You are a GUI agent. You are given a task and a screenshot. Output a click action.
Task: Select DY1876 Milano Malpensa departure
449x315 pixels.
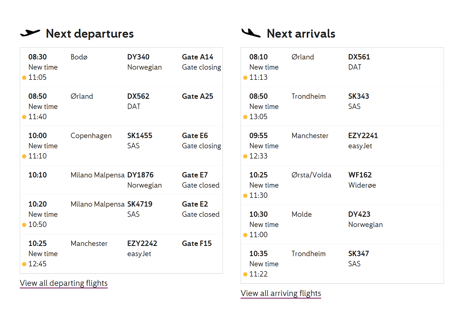point(121,180)
